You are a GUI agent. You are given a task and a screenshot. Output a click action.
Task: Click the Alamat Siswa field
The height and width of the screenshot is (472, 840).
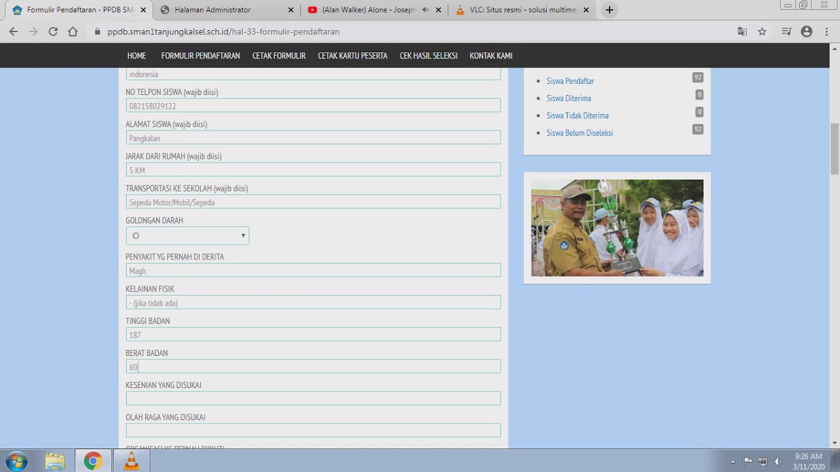click(x=313, y=138)
